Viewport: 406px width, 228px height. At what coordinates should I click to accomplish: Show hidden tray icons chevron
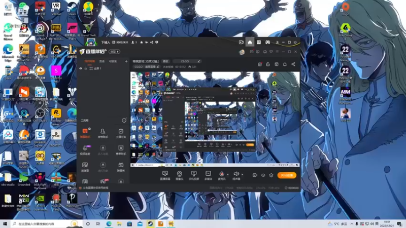click(352, 224)
